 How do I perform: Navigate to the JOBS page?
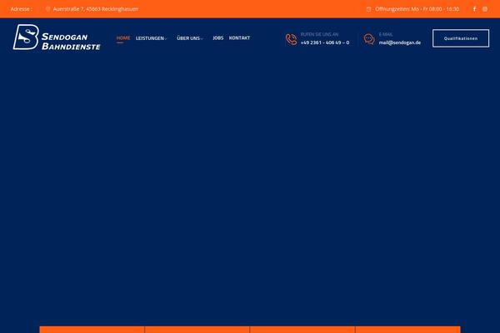point(218,38)
